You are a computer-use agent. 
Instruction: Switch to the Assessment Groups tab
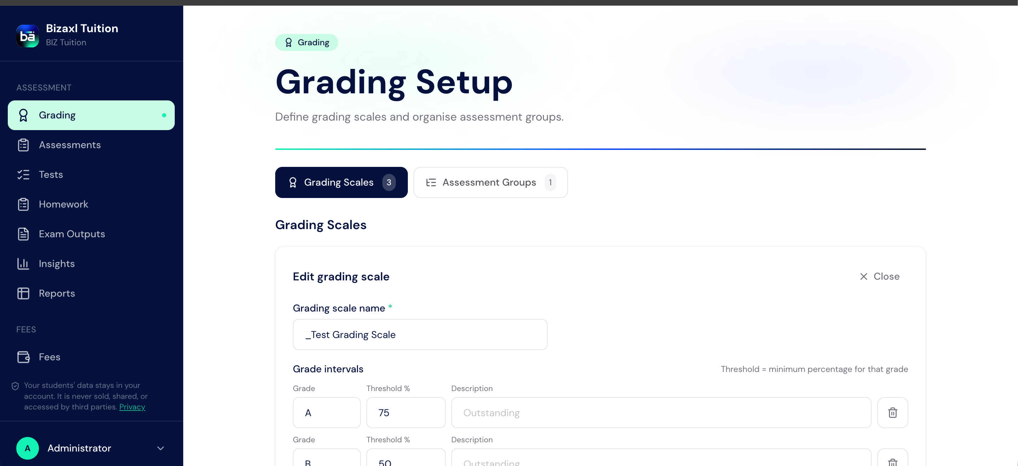pos(490,182)
